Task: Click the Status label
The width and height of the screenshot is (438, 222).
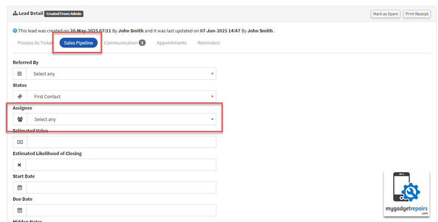Action: pyautogui.click(x=19, y=85)
